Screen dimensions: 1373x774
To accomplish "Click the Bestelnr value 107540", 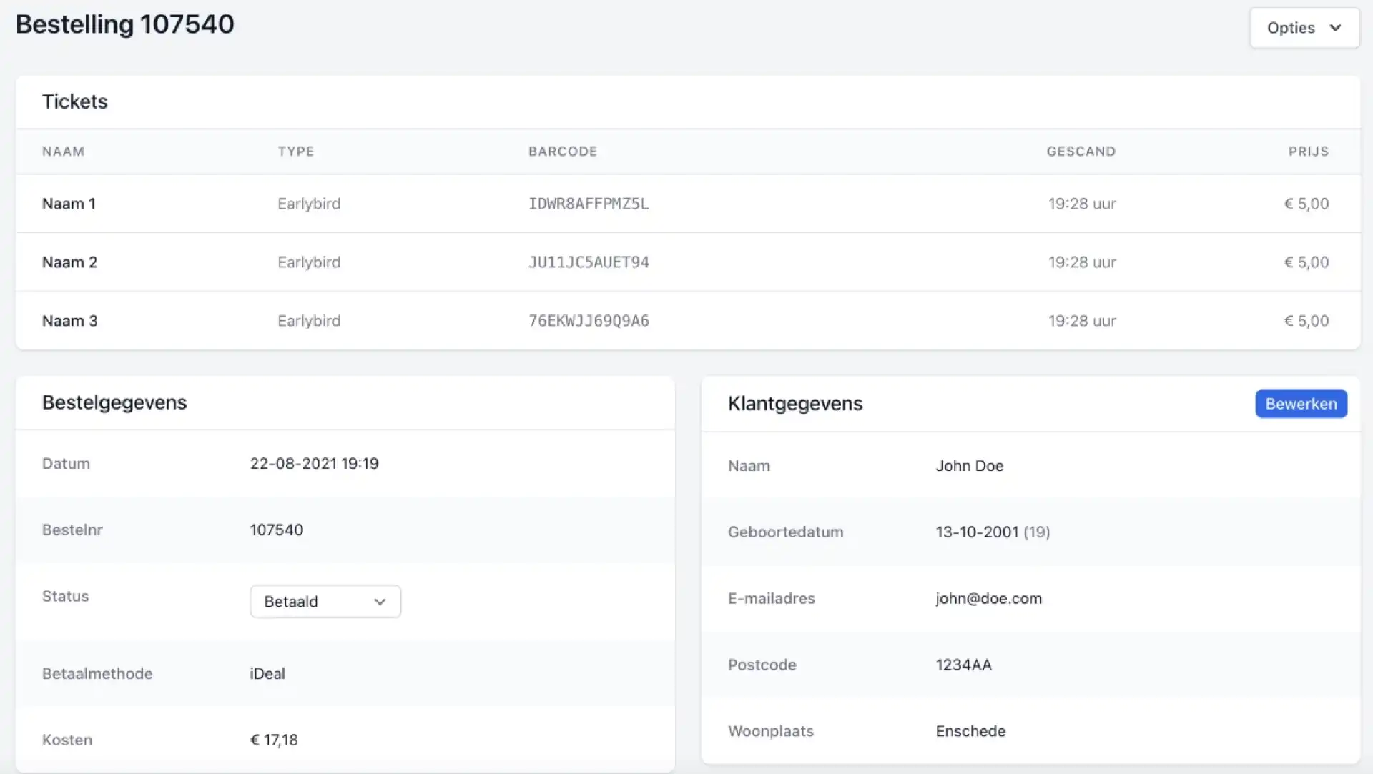I will (276, 530).
